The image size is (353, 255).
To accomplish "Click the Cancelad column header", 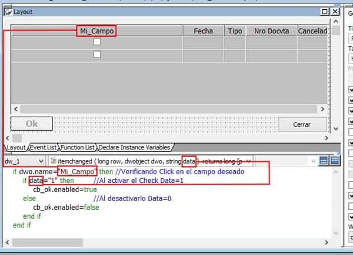I will (x=312, y=31).
